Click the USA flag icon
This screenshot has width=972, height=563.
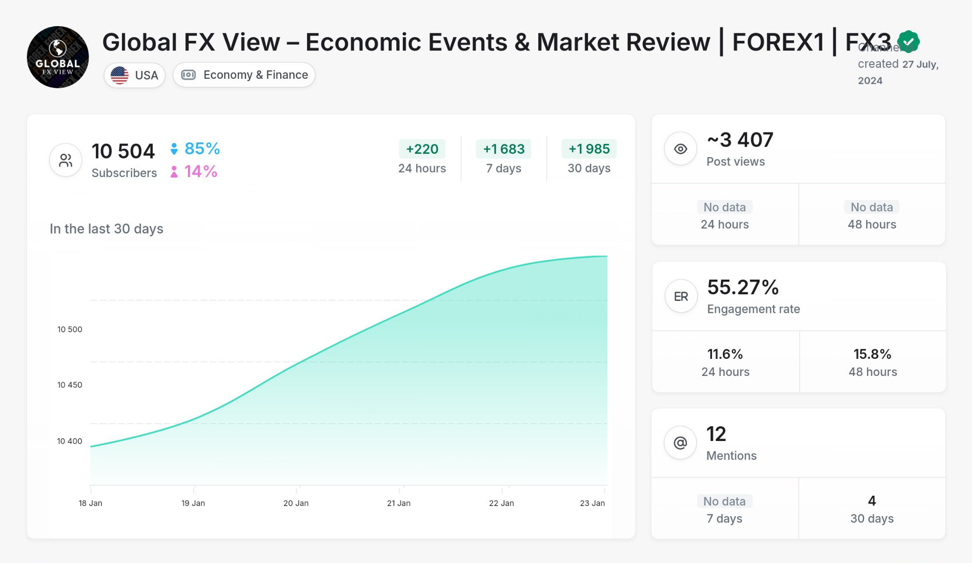point(120,75)
